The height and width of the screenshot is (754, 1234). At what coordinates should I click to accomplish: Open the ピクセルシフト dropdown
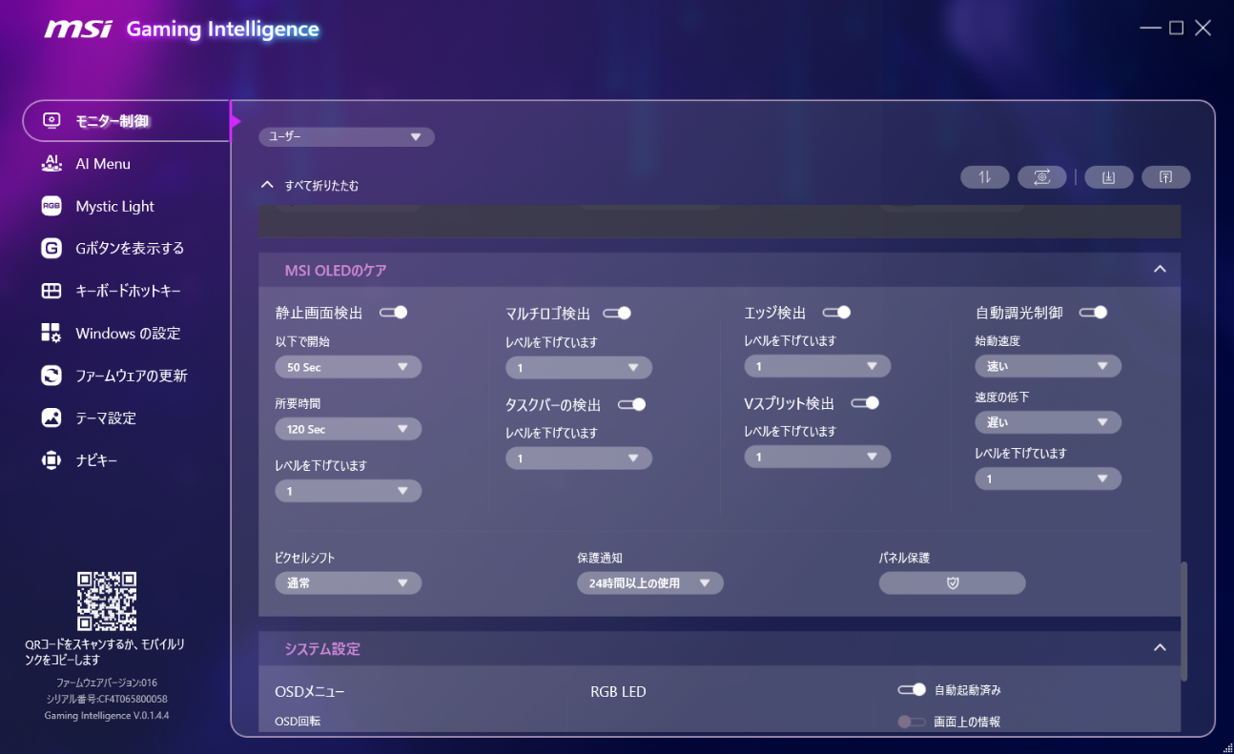pos(348,582)
